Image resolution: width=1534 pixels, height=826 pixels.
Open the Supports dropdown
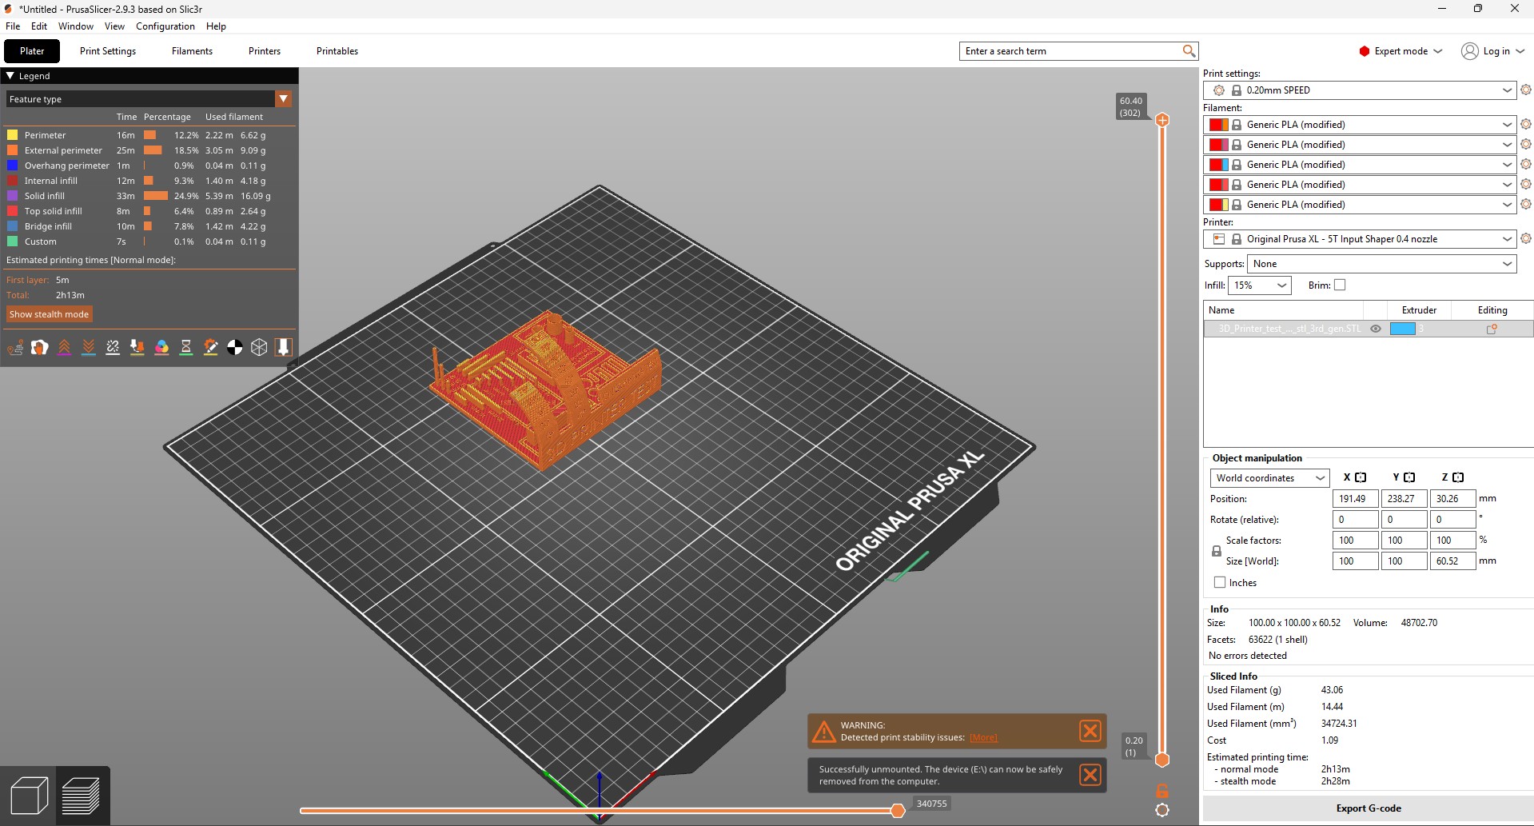1381,264
